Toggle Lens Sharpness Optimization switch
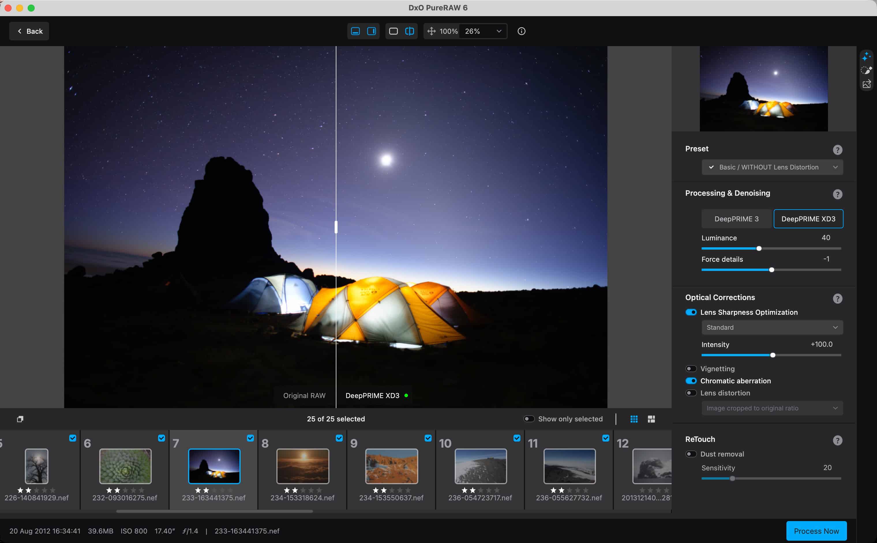The width and height of the screenshot is (877, 543). 691,312
